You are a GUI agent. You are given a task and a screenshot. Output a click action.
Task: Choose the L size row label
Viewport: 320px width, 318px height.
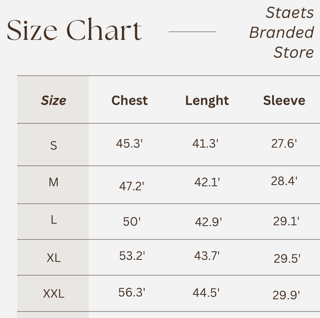(x=54, y=220)
